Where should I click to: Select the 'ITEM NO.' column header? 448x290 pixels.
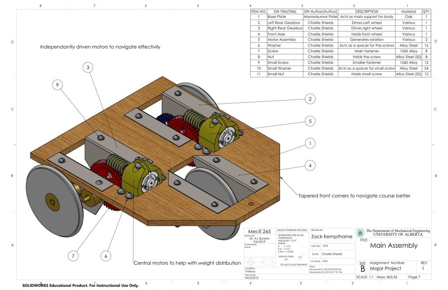[259, 11]
